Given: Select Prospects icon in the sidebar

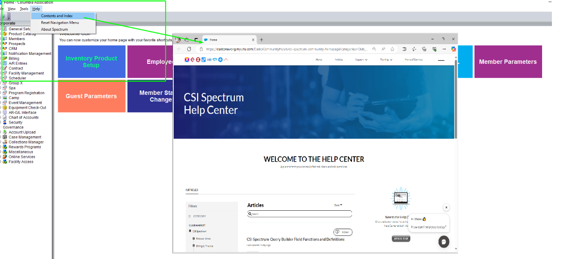Looking at the screenshot, I should [x=5, y=44].
